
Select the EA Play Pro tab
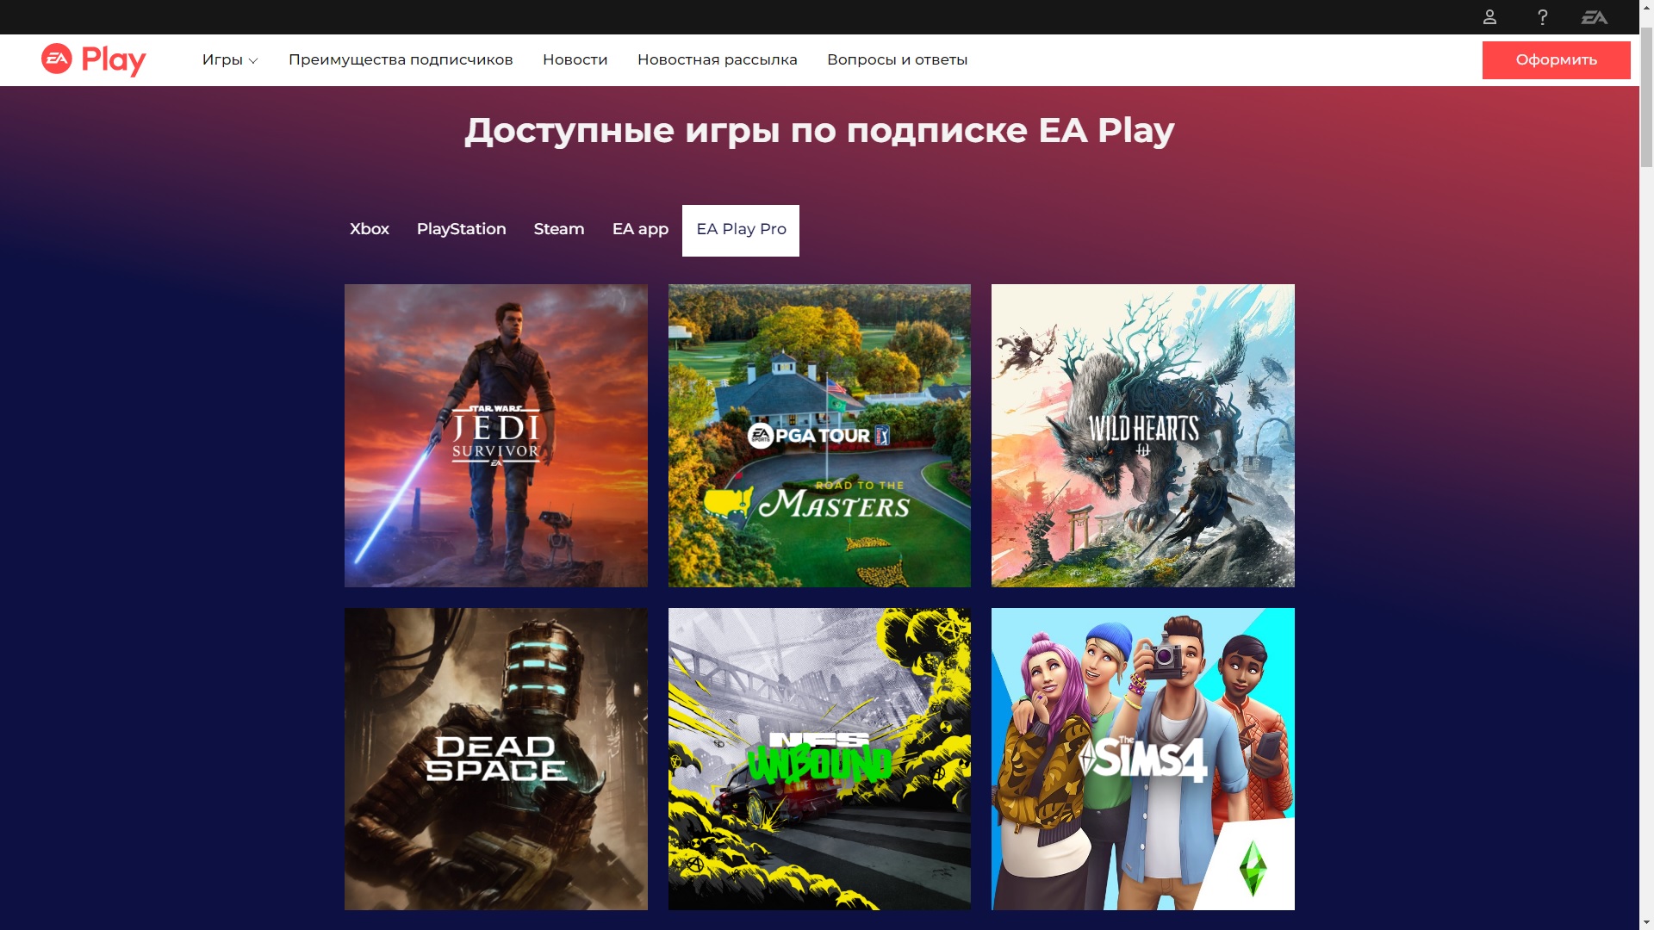coord(741,230)
